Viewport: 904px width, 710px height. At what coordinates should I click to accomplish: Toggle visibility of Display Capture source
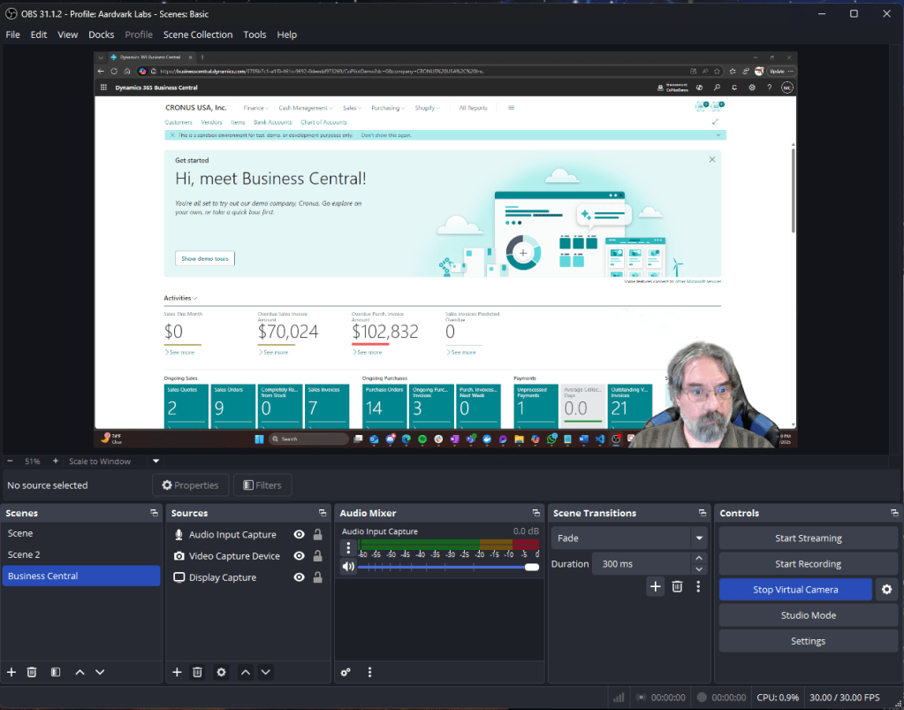pyautogui.click(x=299, y=577)
